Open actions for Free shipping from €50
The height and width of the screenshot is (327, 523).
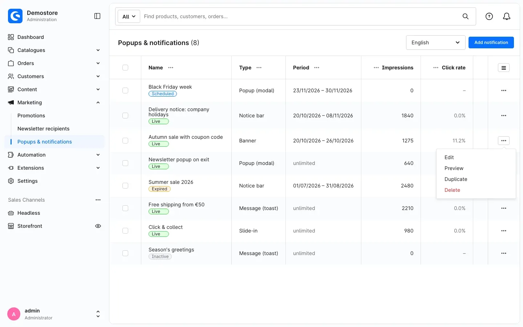(x=504, y=208)
